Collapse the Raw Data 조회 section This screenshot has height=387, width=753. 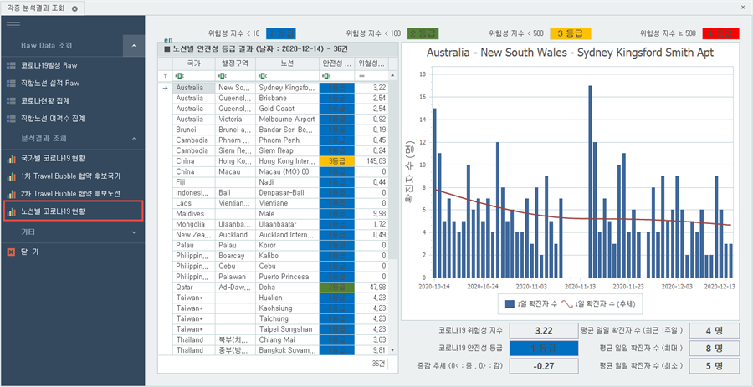134,46
